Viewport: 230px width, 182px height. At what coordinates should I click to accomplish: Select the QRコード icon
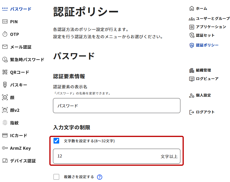5,72
